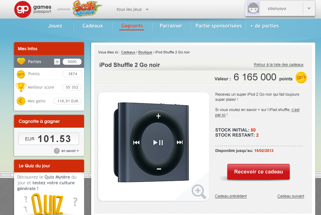Click the gold gp's points coin beside Valeur
This screenshot has height=215, width=321.
pos(301,77)
